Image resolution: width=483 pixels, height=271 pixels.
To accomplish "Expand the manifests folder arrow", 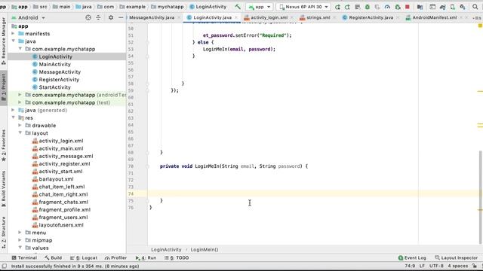I will click(x=14, y=33).
